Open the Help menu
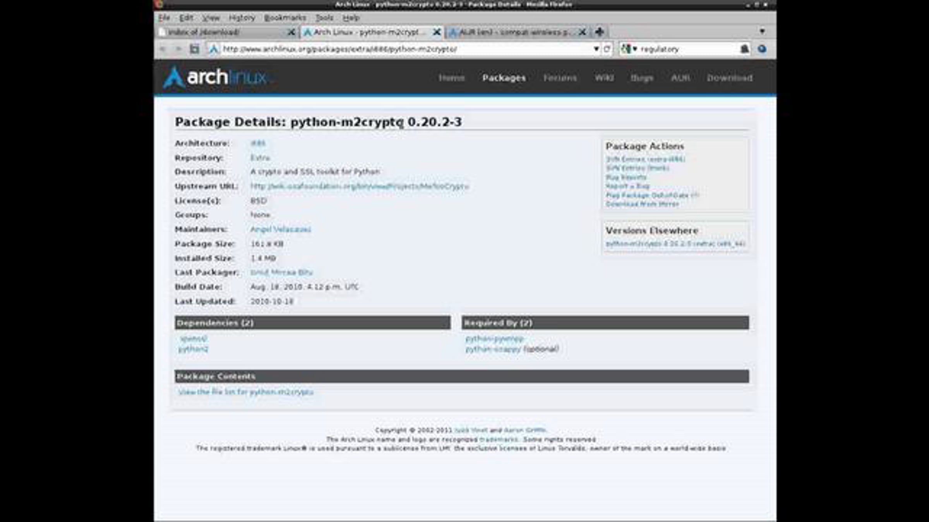The width and height of the screenshot is (929, 522). click(x=351, y=18)
